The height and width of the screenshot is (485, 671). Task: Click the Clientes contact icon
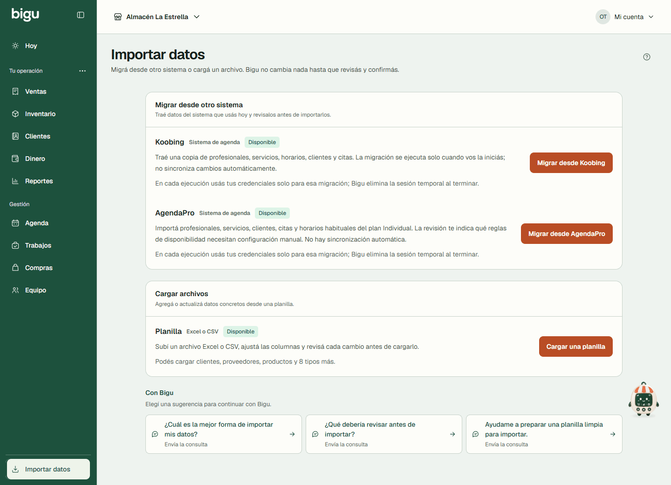tap(15, 136)
